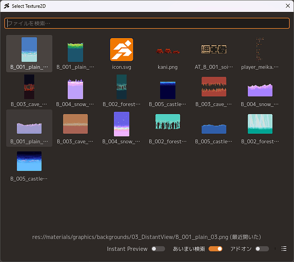Image resolution: width=294 pixels, height=262 pixels.
Task: Enable the Instant Preview switch
Action: tap(158, 249)
